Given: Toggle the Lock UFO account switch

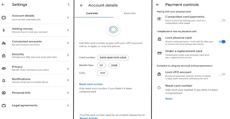Looking at the screenshot, I should (222, 74).
